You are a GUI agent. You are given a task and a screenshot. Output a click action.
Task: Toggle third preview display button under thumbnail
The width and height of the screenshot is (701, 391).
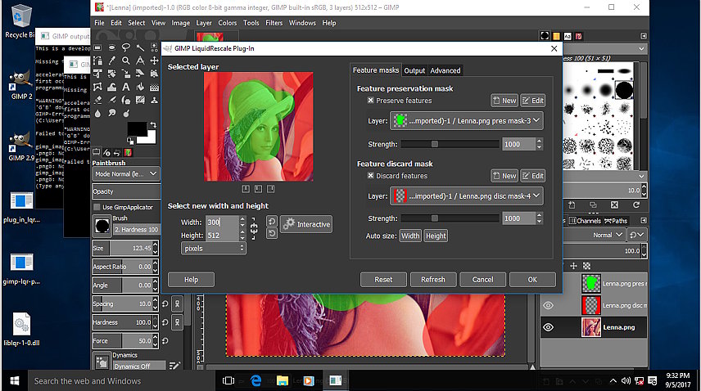270,189
